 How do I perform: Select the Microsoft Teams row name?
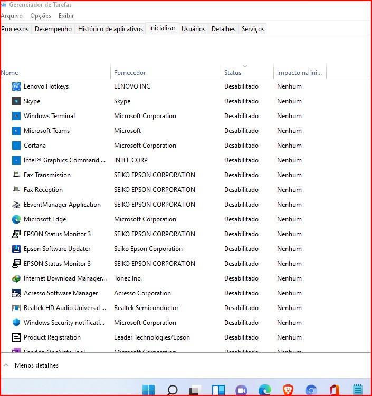click(47, 131)
